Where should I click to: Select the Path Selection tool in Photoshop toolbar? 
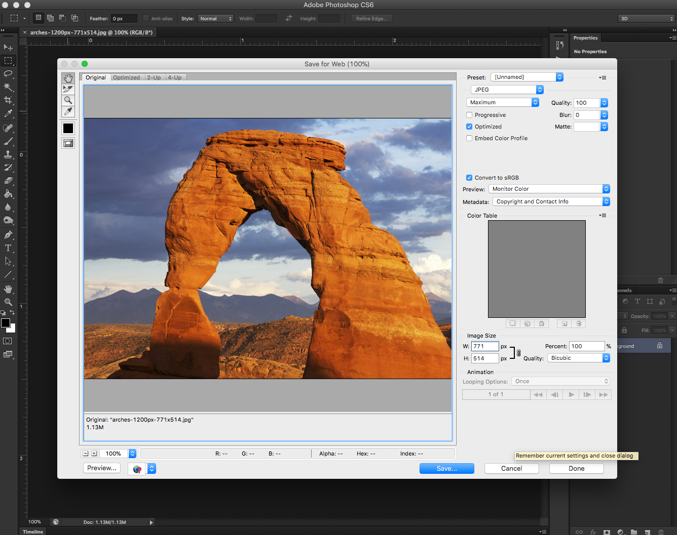coord(8,261)
